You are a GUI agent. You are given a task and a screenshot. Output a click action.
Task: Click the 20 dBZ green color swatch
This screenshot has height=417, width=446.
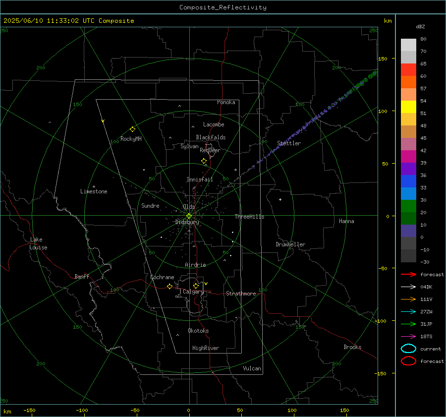(x=408, y=206)
